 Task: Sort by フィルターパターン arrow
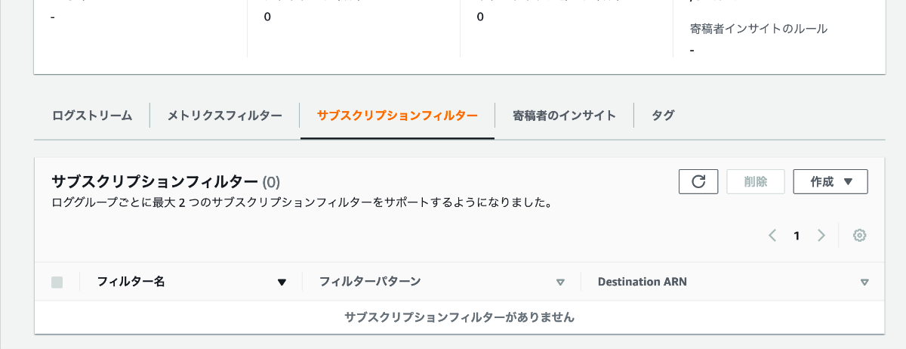pyautogui.click(x=560, y=283)
